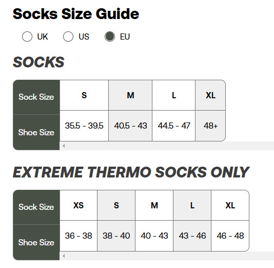This screenshot has height=268, width=274.
Task: Click the Socks Size Guide heading
Action: [76, 14]
